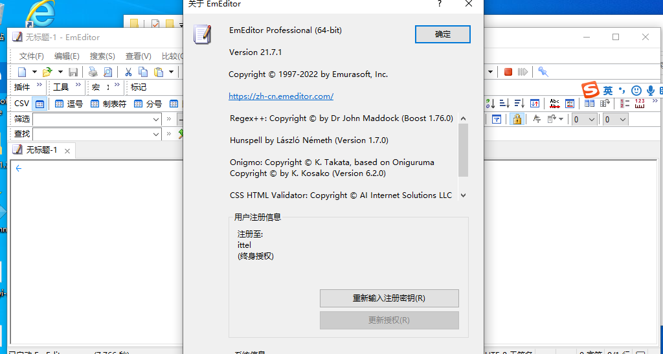This screenshot has height=354, width=663.
Task: Open print preview with the magnifier page icon
Action: 108,72
